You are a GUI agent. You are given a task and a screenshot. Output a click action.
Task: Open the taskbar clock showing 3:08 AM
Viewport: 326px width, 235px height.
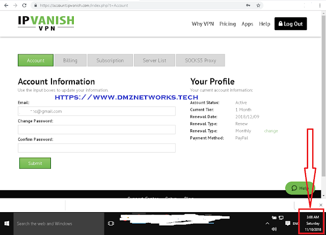point(312,223)
